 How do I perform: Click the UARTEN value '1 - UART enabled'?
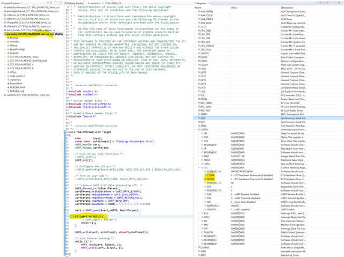pyautogui.click(x=240, y=209)
